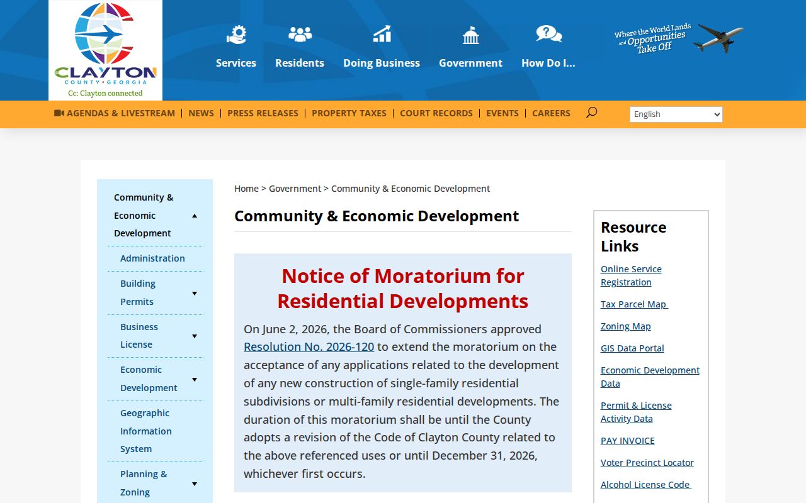
Task: Click the Clayton County logo
Action: pos(106,50)
